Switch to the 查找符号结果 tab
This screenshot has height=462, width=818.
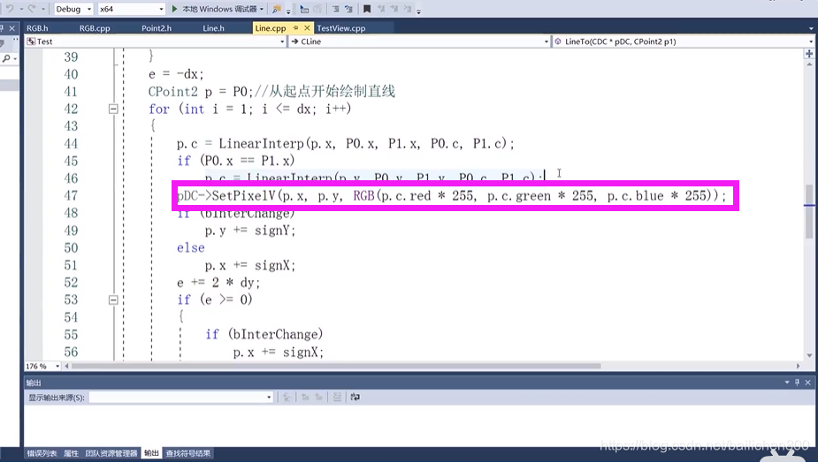pyautogui.click(x=188, y=454)
